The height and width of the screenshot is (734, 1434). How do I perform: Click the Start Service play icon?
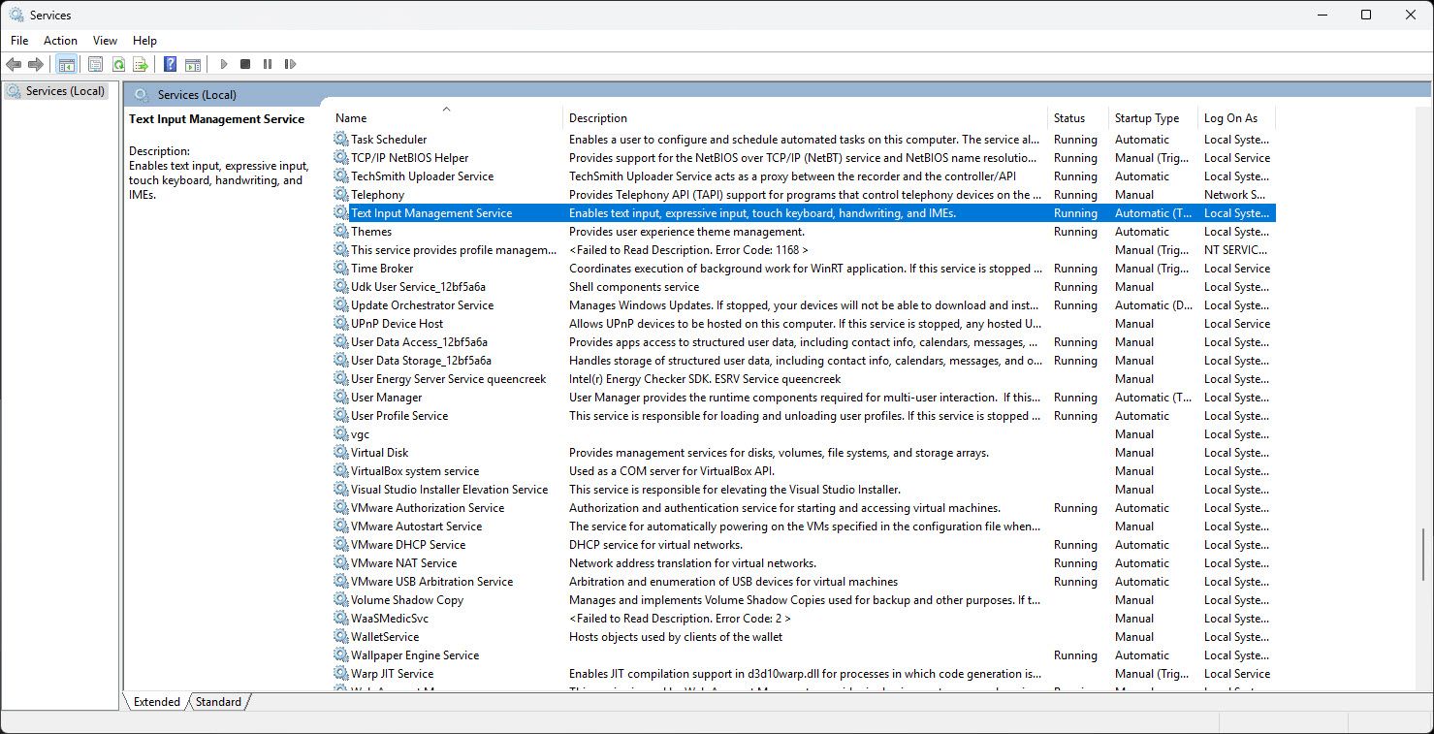(x=224, y=64)
